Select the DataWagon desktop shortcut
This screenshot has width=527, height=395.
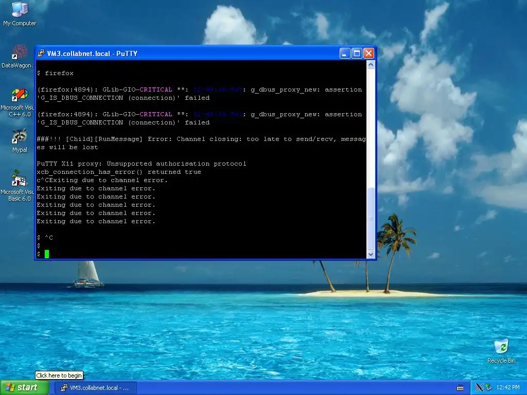pos(17,57)
